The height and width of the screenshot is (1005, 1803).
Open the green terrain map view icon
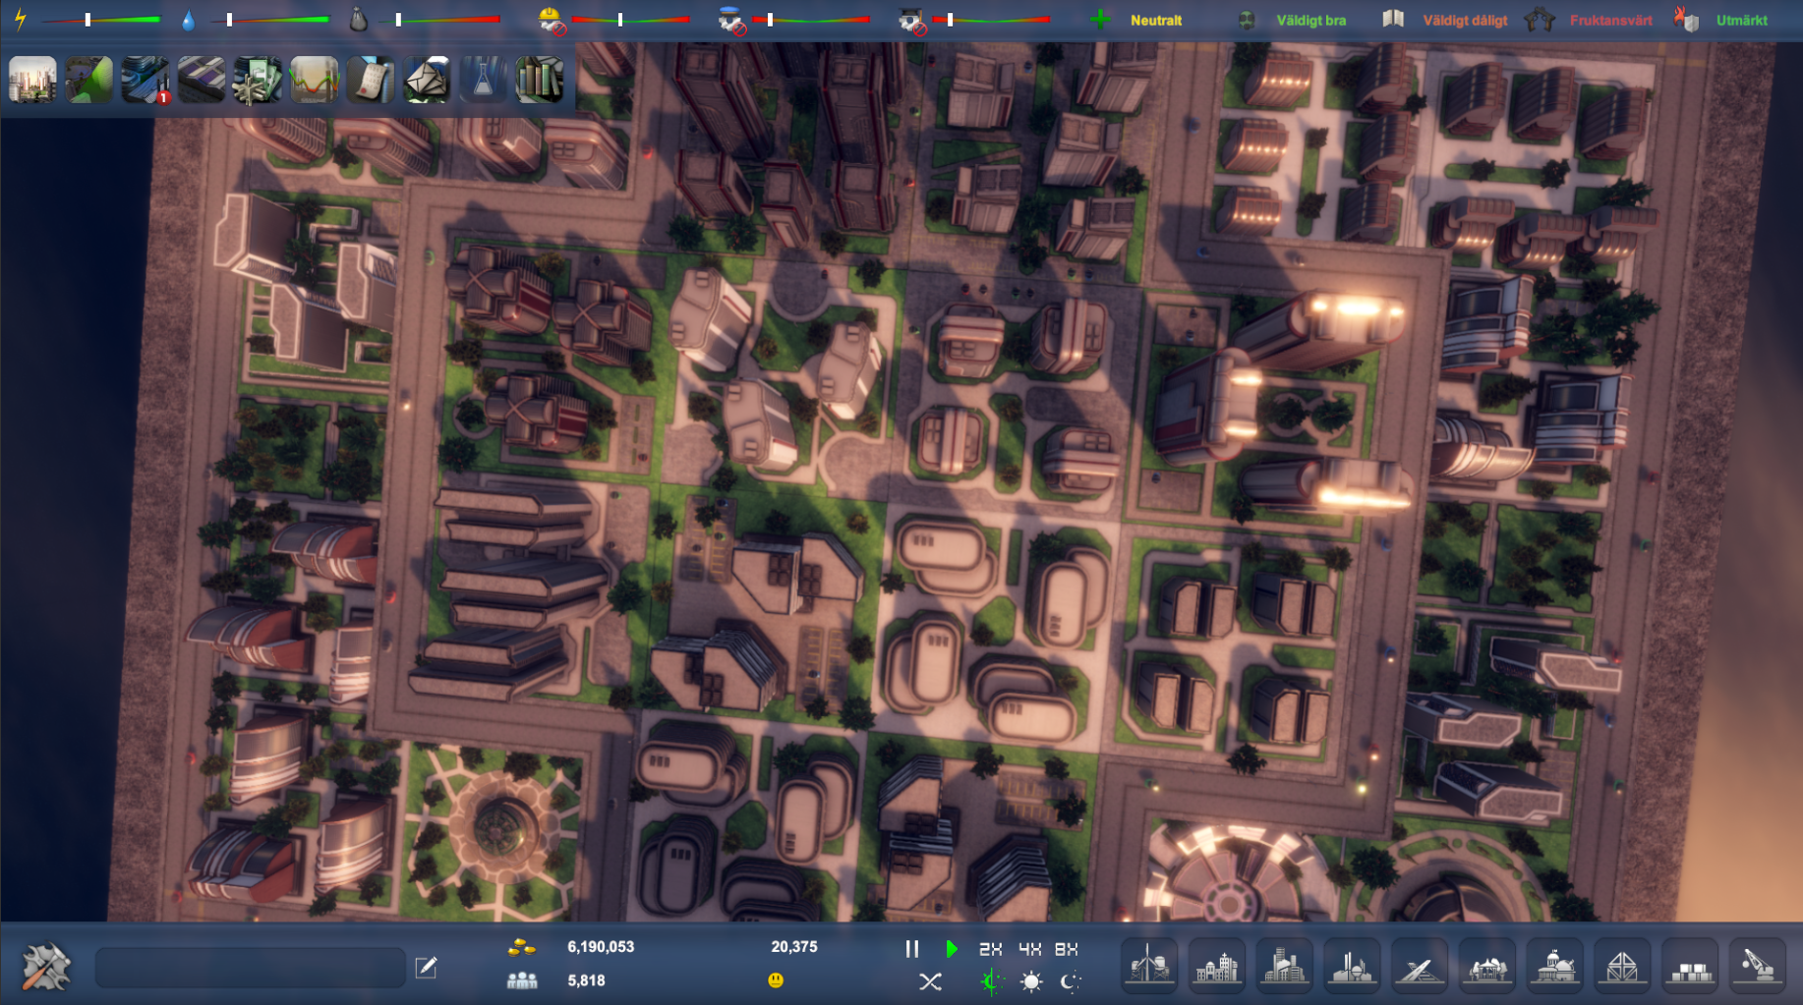[88, 80]
